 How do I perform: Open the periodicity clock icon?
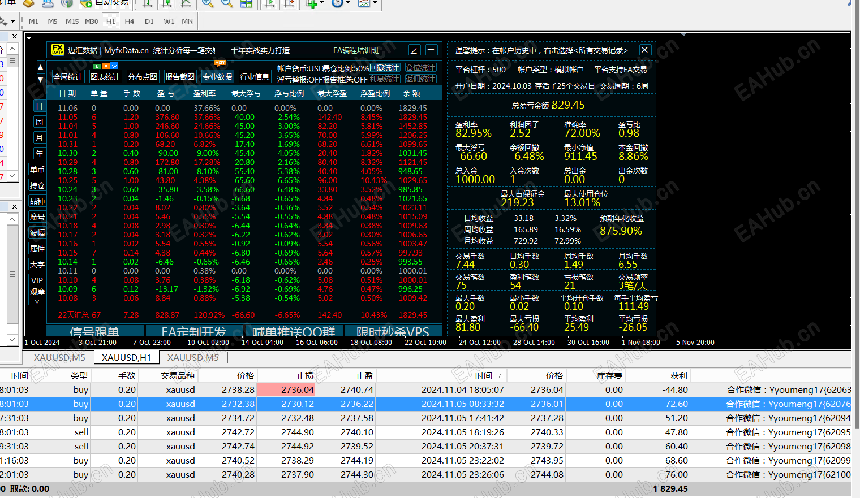tap(337, 3)
